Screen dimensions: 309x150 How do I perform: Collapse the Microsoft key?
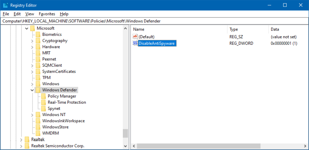[x=27, y=29]
